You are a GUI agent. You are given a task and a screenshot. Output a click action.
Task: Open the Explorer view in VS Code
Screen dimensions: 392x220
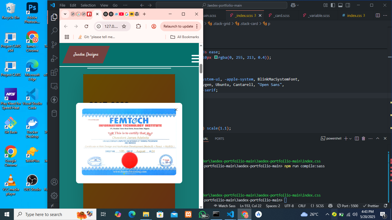[54, 17]
